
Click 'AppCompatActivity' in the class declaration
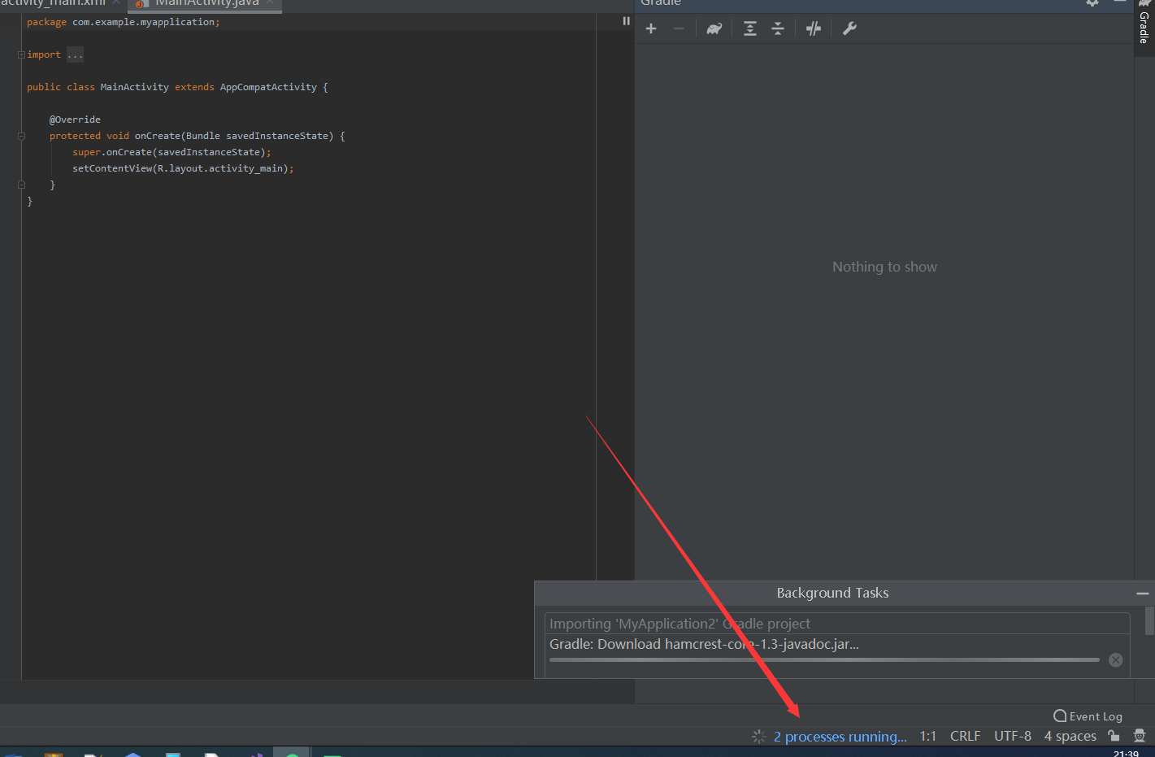(x=268, y=87)
